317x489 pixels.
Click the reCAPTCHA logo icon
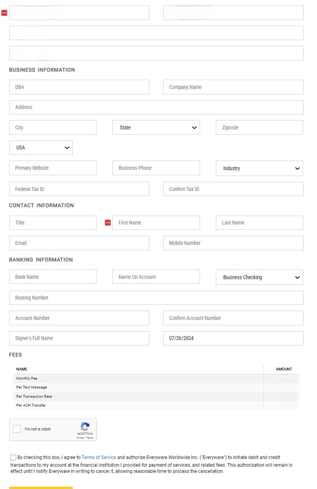click(x=85, y=427)
